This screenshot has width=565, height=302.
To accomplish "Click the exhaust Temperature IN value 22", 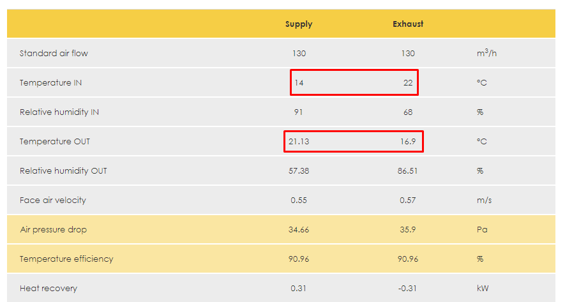I will coord(408,83).
